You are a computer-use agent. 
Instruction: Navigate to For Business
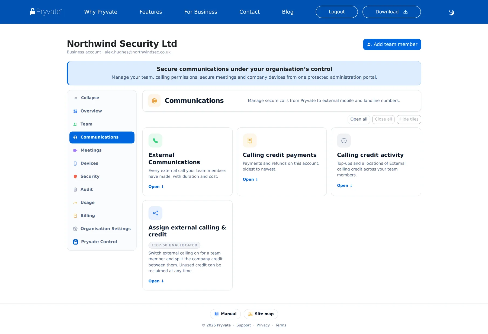(201, 12)
